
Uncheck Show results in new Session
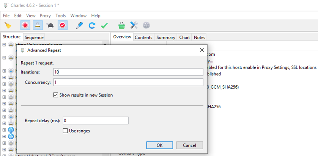(x=56, y=95)
